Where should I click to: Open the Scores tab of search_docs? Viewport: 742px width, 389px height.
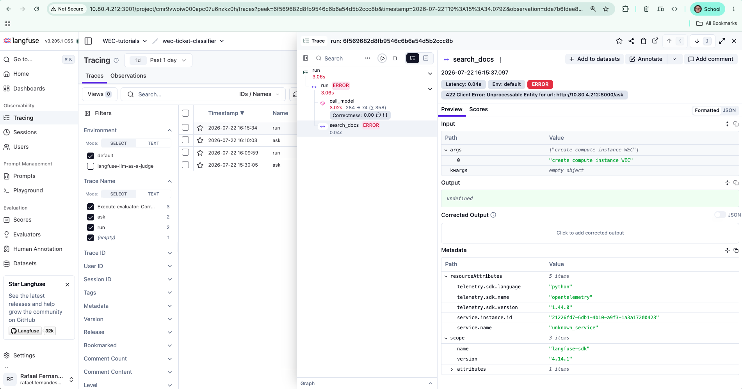479,109
